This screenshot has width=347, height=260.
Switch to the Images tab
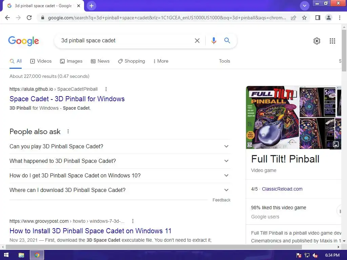tap(71, 61)
